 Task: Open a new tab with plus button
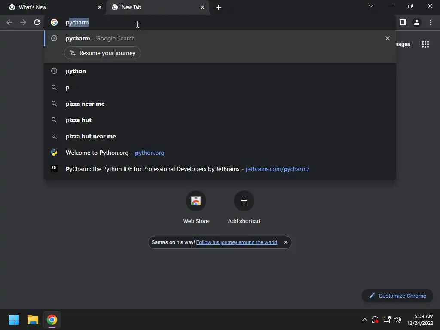click(x=219, y=7)
